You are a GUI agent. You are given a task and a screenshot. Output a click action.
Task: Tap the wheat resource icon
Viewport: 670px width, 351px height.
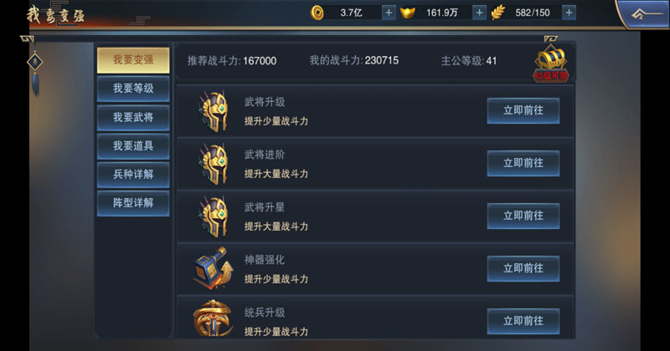pyautogui.click(x=498, y=13)
